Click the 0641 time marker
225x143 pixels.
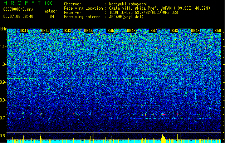pyautogui.click(x=24, y=31)
